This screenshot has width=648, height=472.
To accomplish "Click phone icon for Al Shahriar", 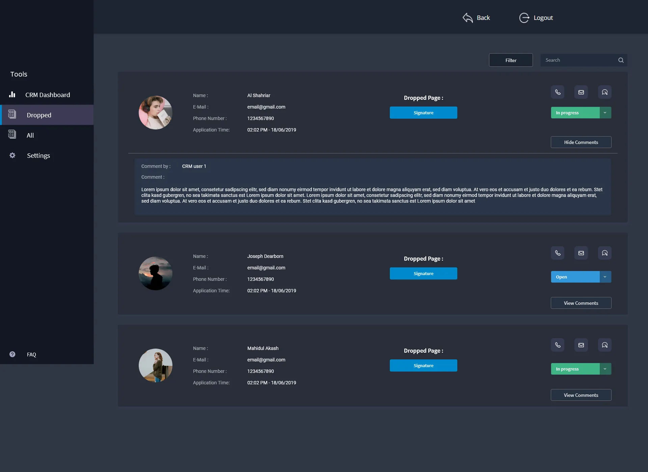I will pyautogui.click(x=558, y=92).
